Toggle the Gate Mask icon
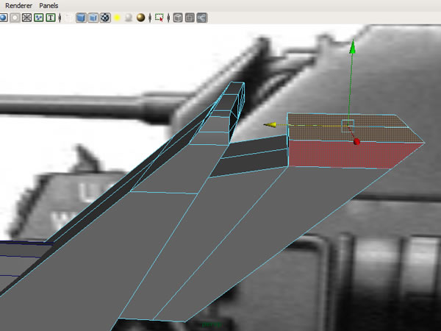 [x=15, y=18]
